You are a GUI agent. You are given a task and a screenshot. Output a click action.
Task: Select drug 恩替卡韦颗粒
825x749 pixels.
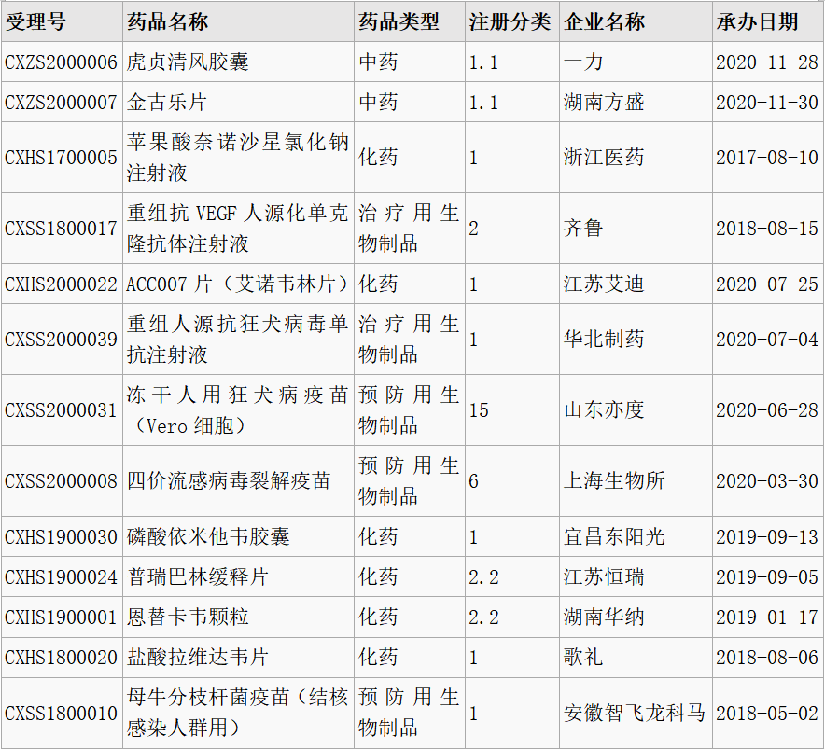(x=188, y=617)
